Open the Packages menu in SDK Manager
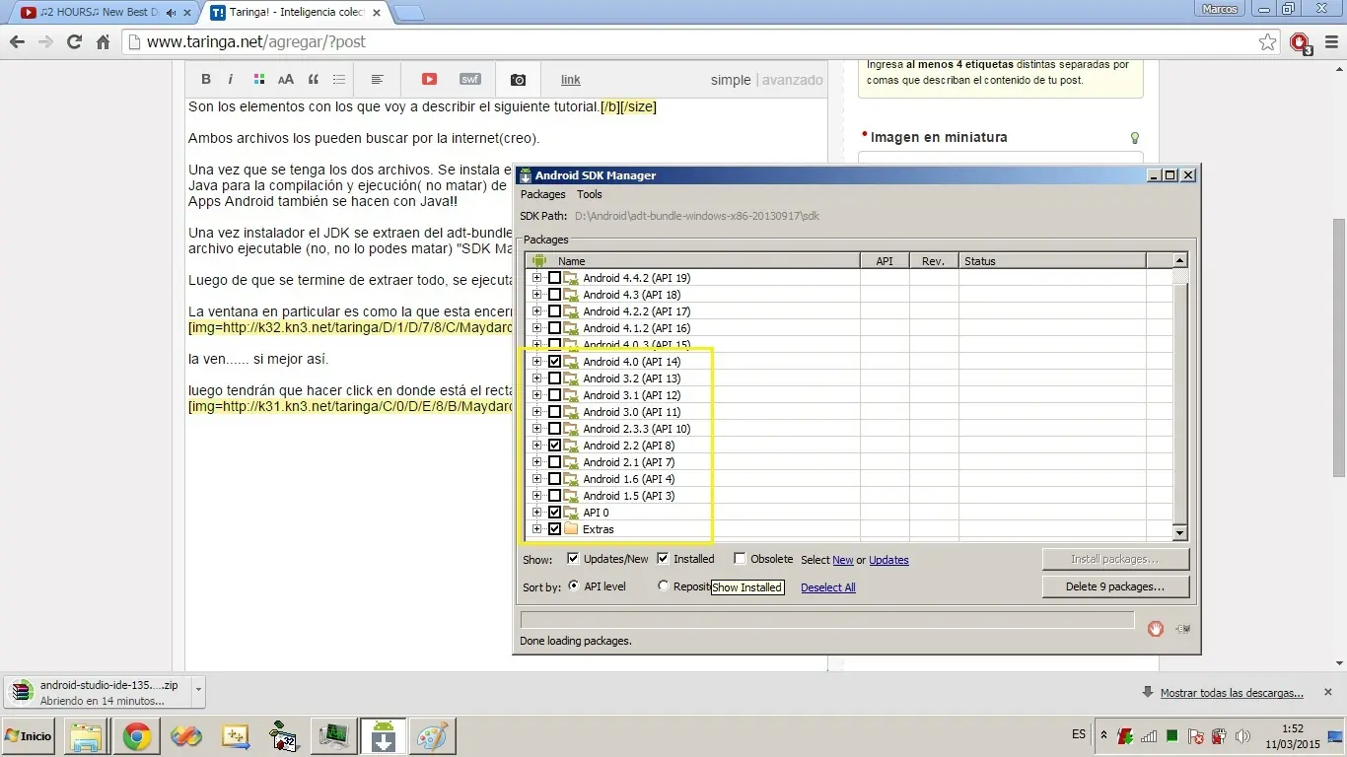The image size is (1347, 757). (543, 195)
